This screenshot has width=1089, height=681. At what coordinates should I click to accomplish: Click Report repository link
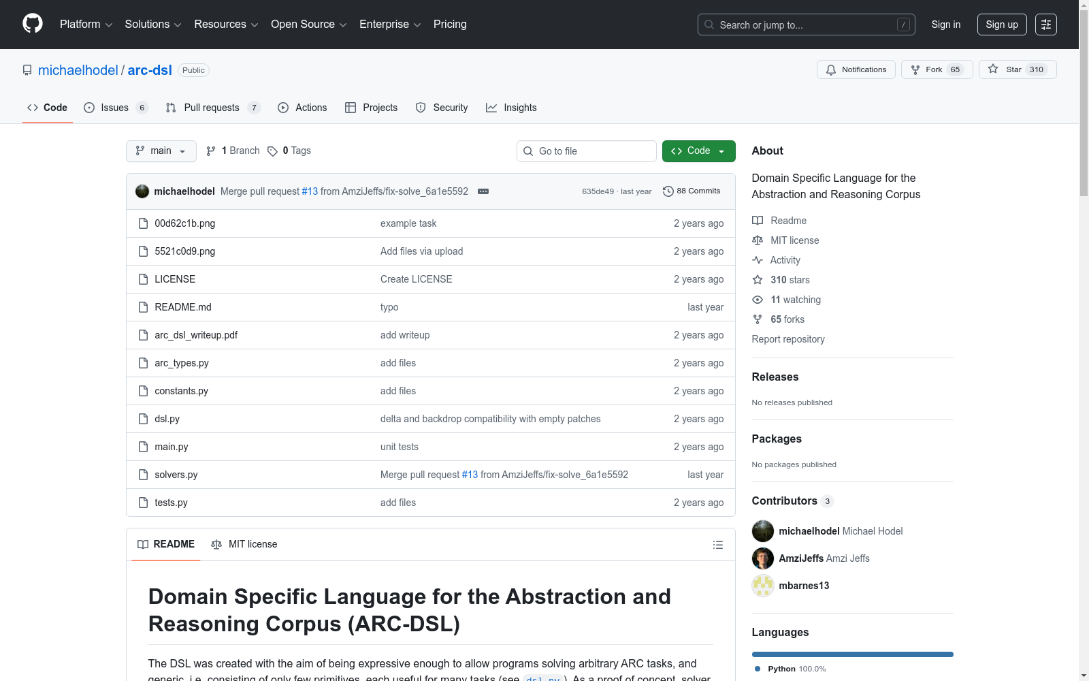788,339
